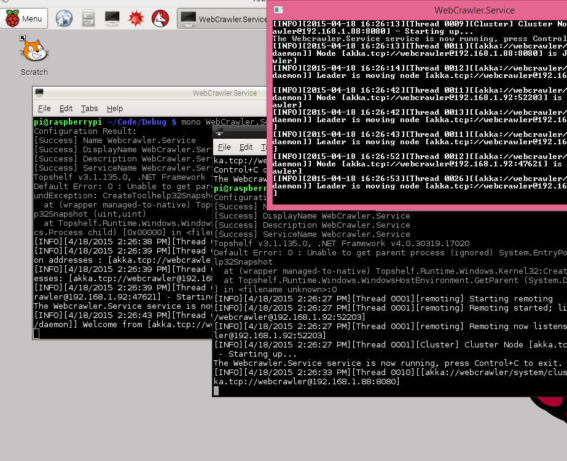Click the '16:26:53' Thread 0026 log line
This screenshot has height=461, width=567.
(x=420, y=178)
